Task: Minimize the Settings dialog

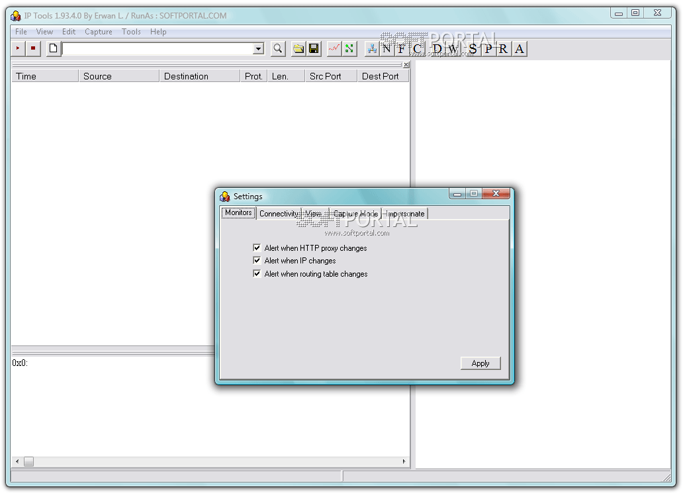Action: 457,193
